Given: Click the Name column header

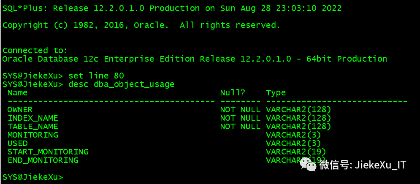Looking at the screenshot, I should (17, 93).
